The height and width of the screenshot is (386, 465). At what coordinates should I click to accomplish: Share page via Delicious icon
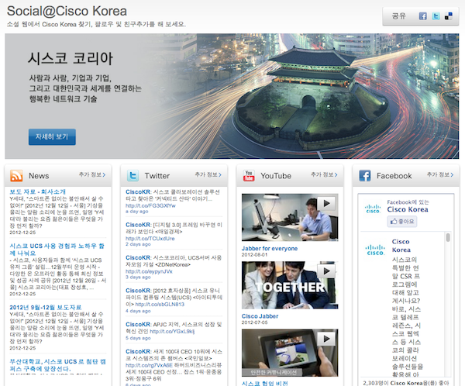click(x=449, y=16)
